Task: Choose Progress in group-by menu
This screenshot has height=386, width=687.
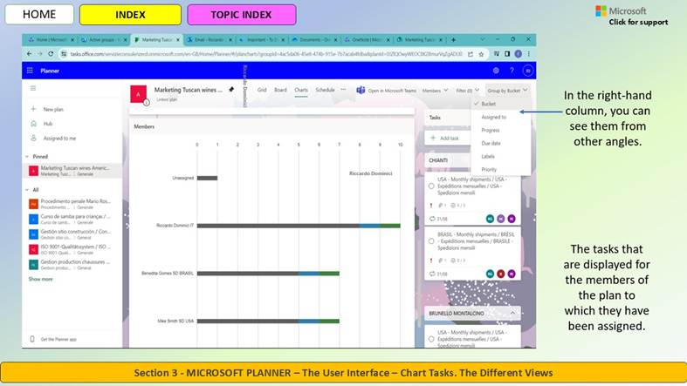Action: coord(501,131)
